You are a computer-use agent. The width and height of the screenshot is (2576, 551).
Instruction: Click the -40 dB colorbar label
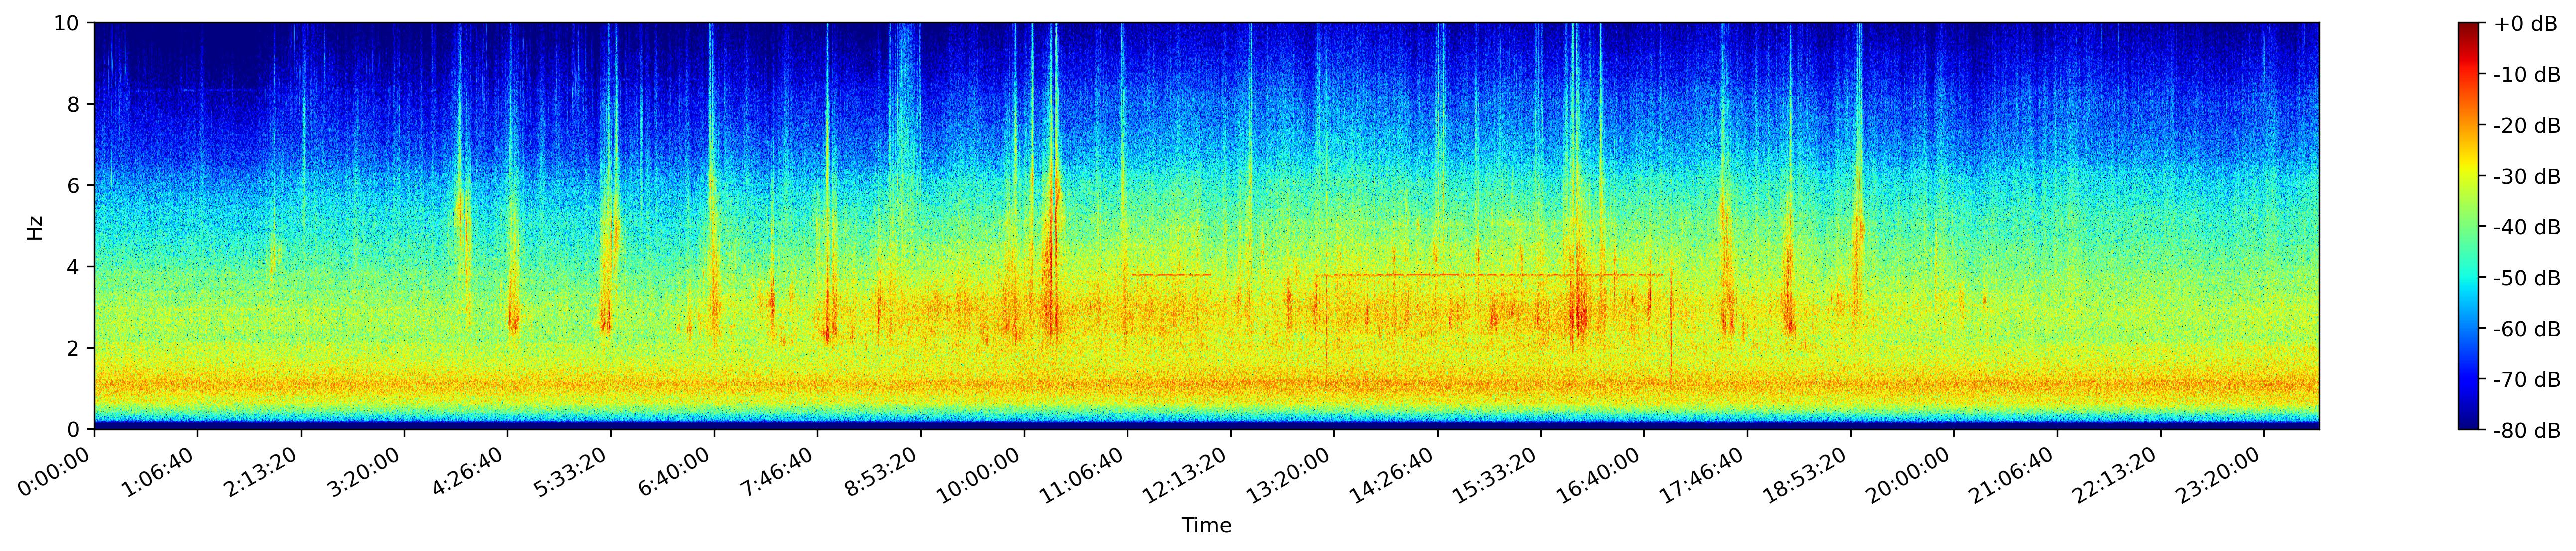click(2526, 227)
